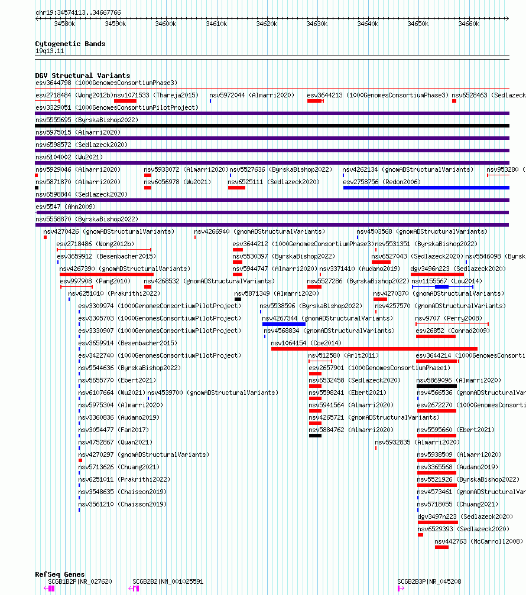The width and height of the screenshot is (526, 595).
Task: Open the DGV Structural Variants track title
Action: [83, 76]
